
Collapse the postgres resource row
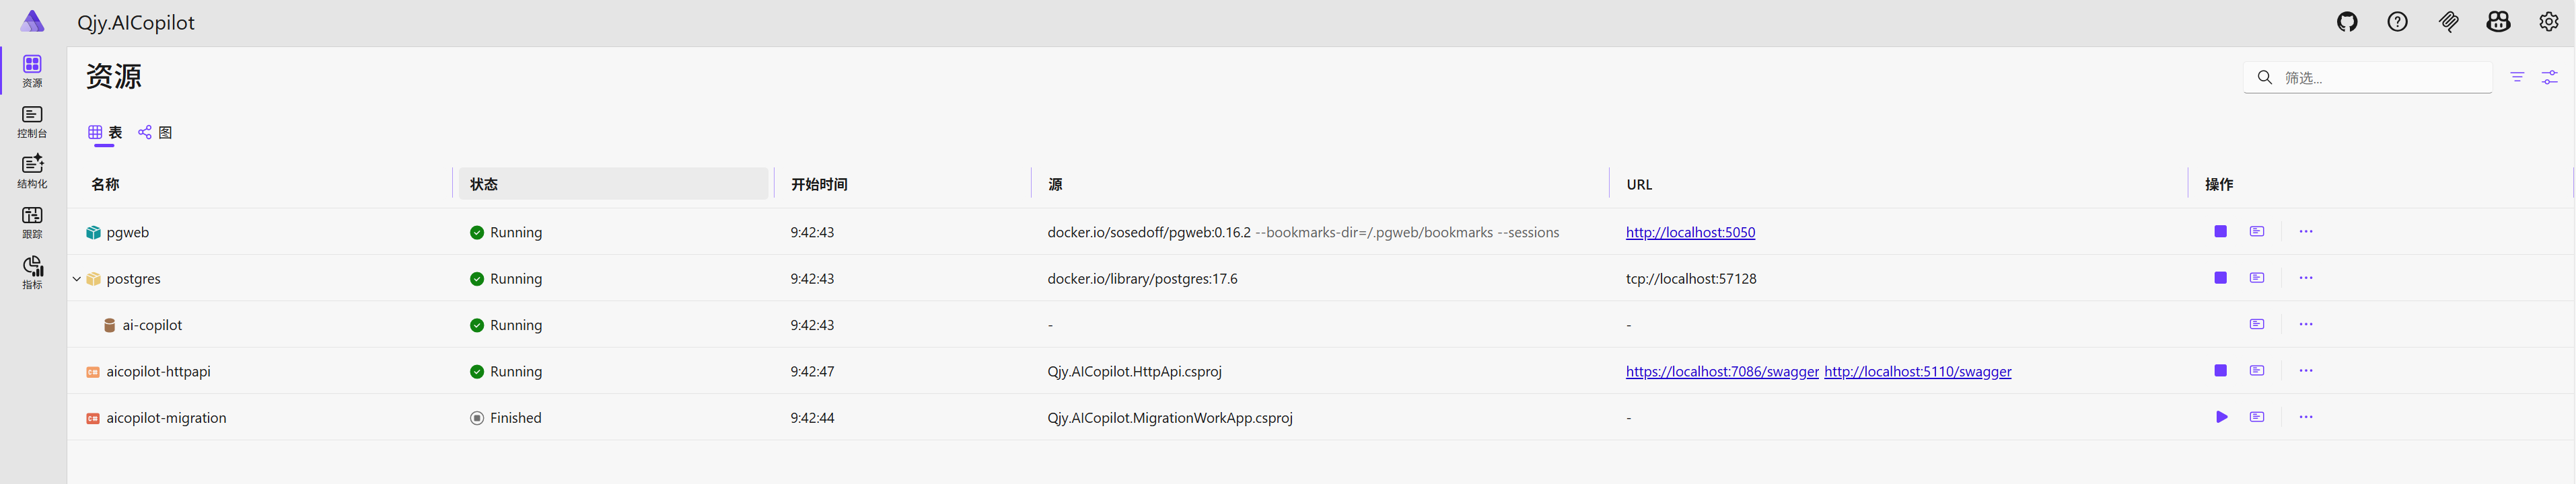click(77, 280)
